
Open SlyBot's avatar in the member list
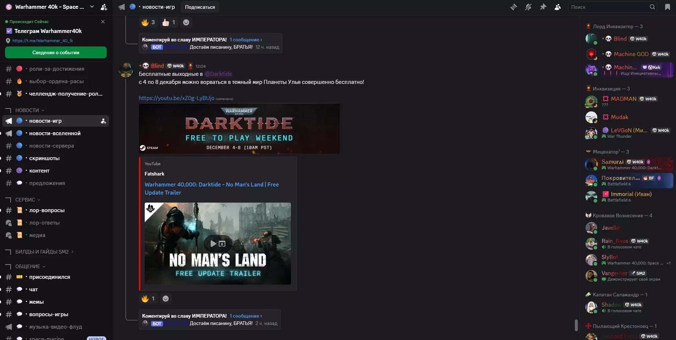tap(591, 260)
